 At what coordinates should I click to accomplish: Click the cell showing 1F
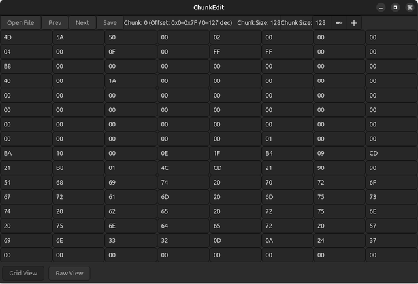235,153
